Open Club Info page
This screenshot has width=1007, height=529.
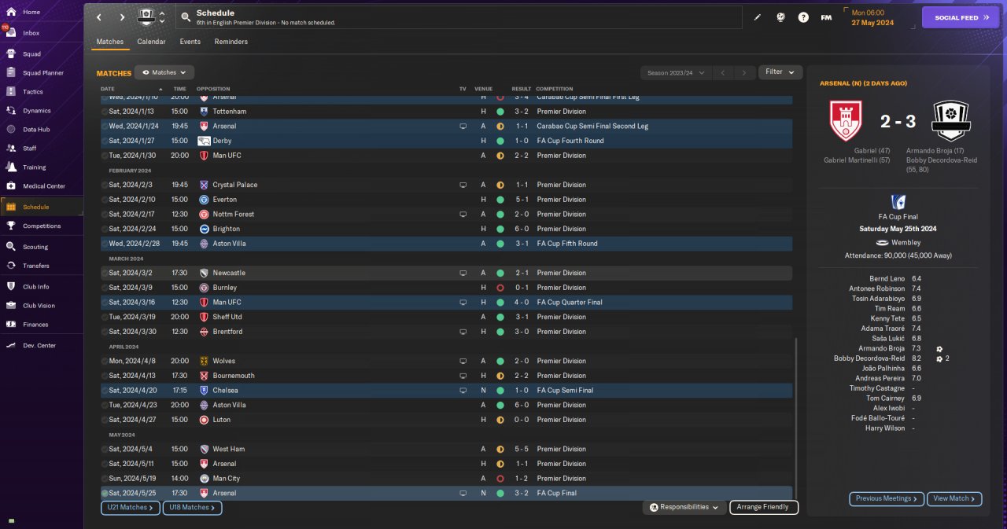tap(35, 287)
